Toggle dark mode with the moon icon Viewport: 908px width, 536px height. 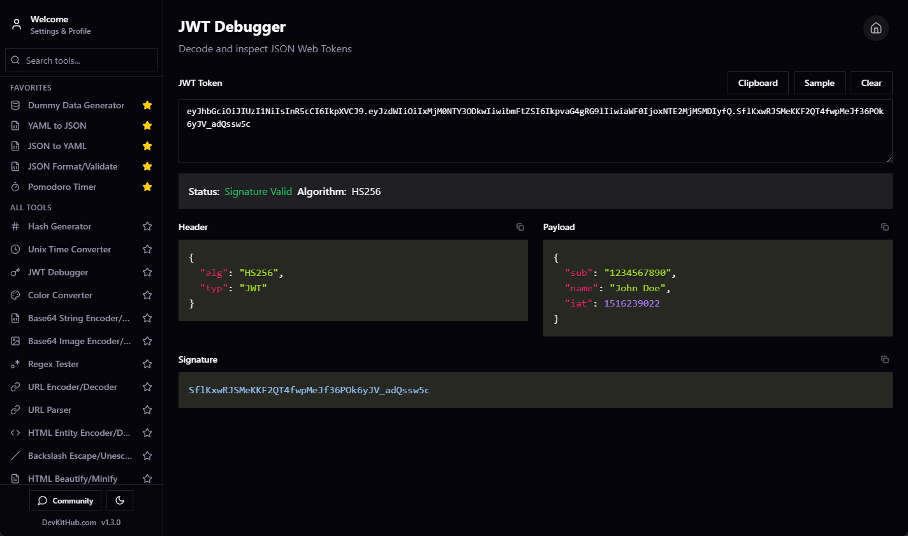point(120,500)
